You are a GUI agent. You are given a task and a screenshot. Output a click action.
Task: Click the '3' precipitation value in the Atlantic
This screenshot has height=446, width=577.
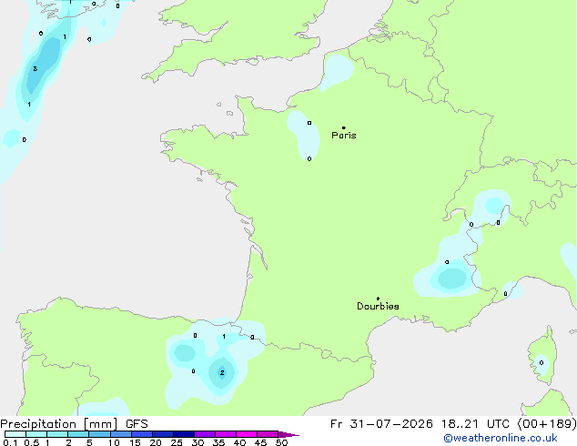(x=35, y=69)
